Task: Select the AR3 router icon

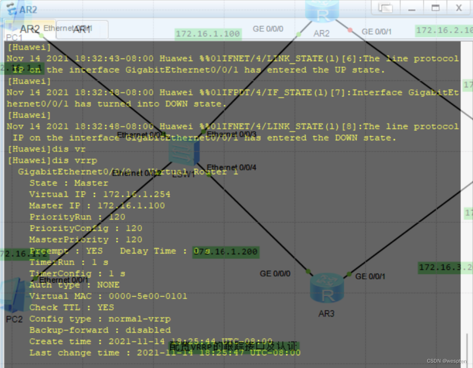Action: point(327,288)
